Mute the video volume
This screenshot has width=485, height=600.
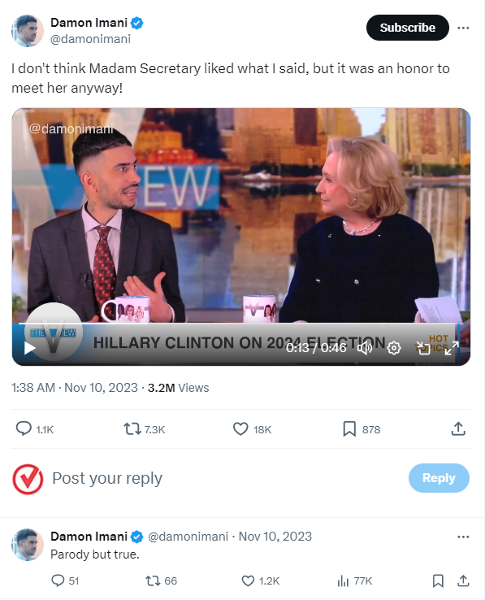(365, 348)
